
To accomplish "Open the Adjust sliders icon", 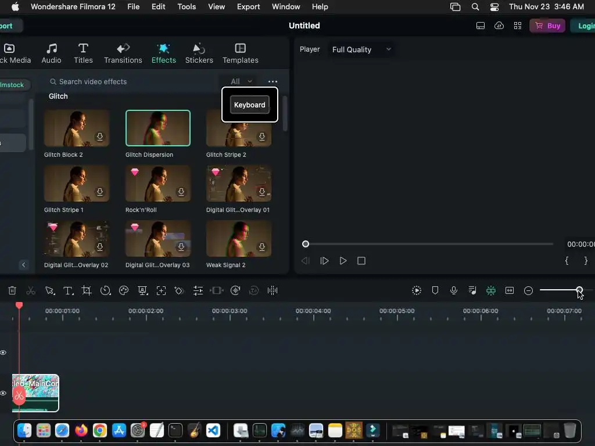I will [198, 290].
